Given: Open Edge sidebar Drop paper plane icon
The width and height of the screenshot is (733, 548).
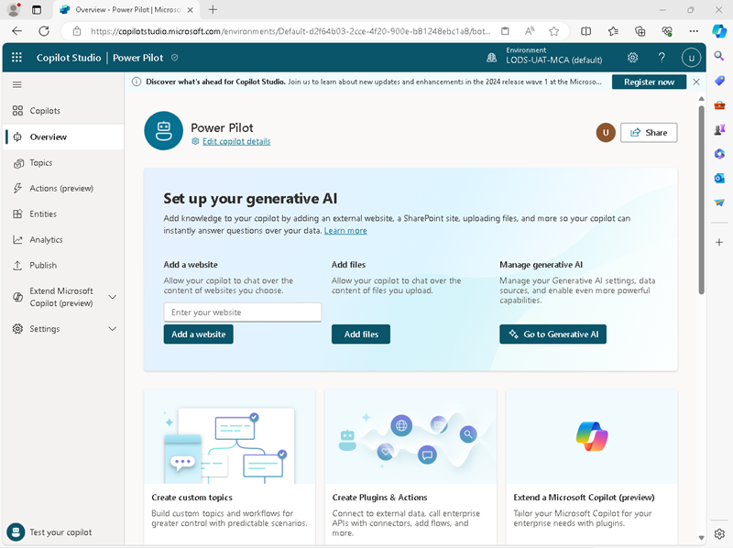Looking at the screenshot, I should coord(719,203).
